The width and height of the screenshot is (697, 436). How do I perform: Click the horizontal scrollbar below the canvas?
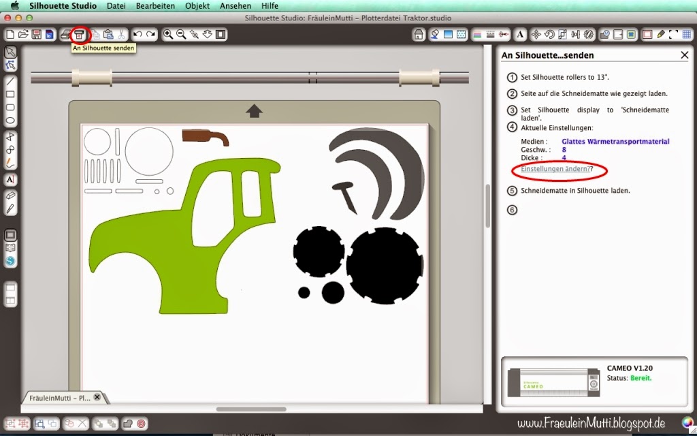(251, 409)
